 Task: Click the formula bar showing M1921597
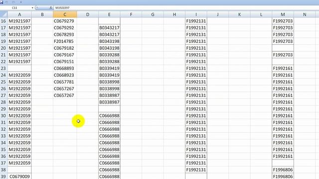click(x=186, y=8)
